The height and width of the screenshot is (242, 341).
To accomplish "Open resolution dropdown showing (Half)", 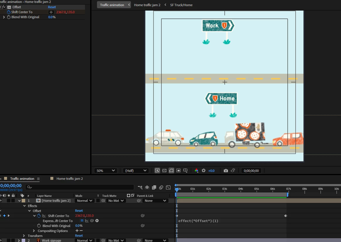I will click(x=136, y=170).
